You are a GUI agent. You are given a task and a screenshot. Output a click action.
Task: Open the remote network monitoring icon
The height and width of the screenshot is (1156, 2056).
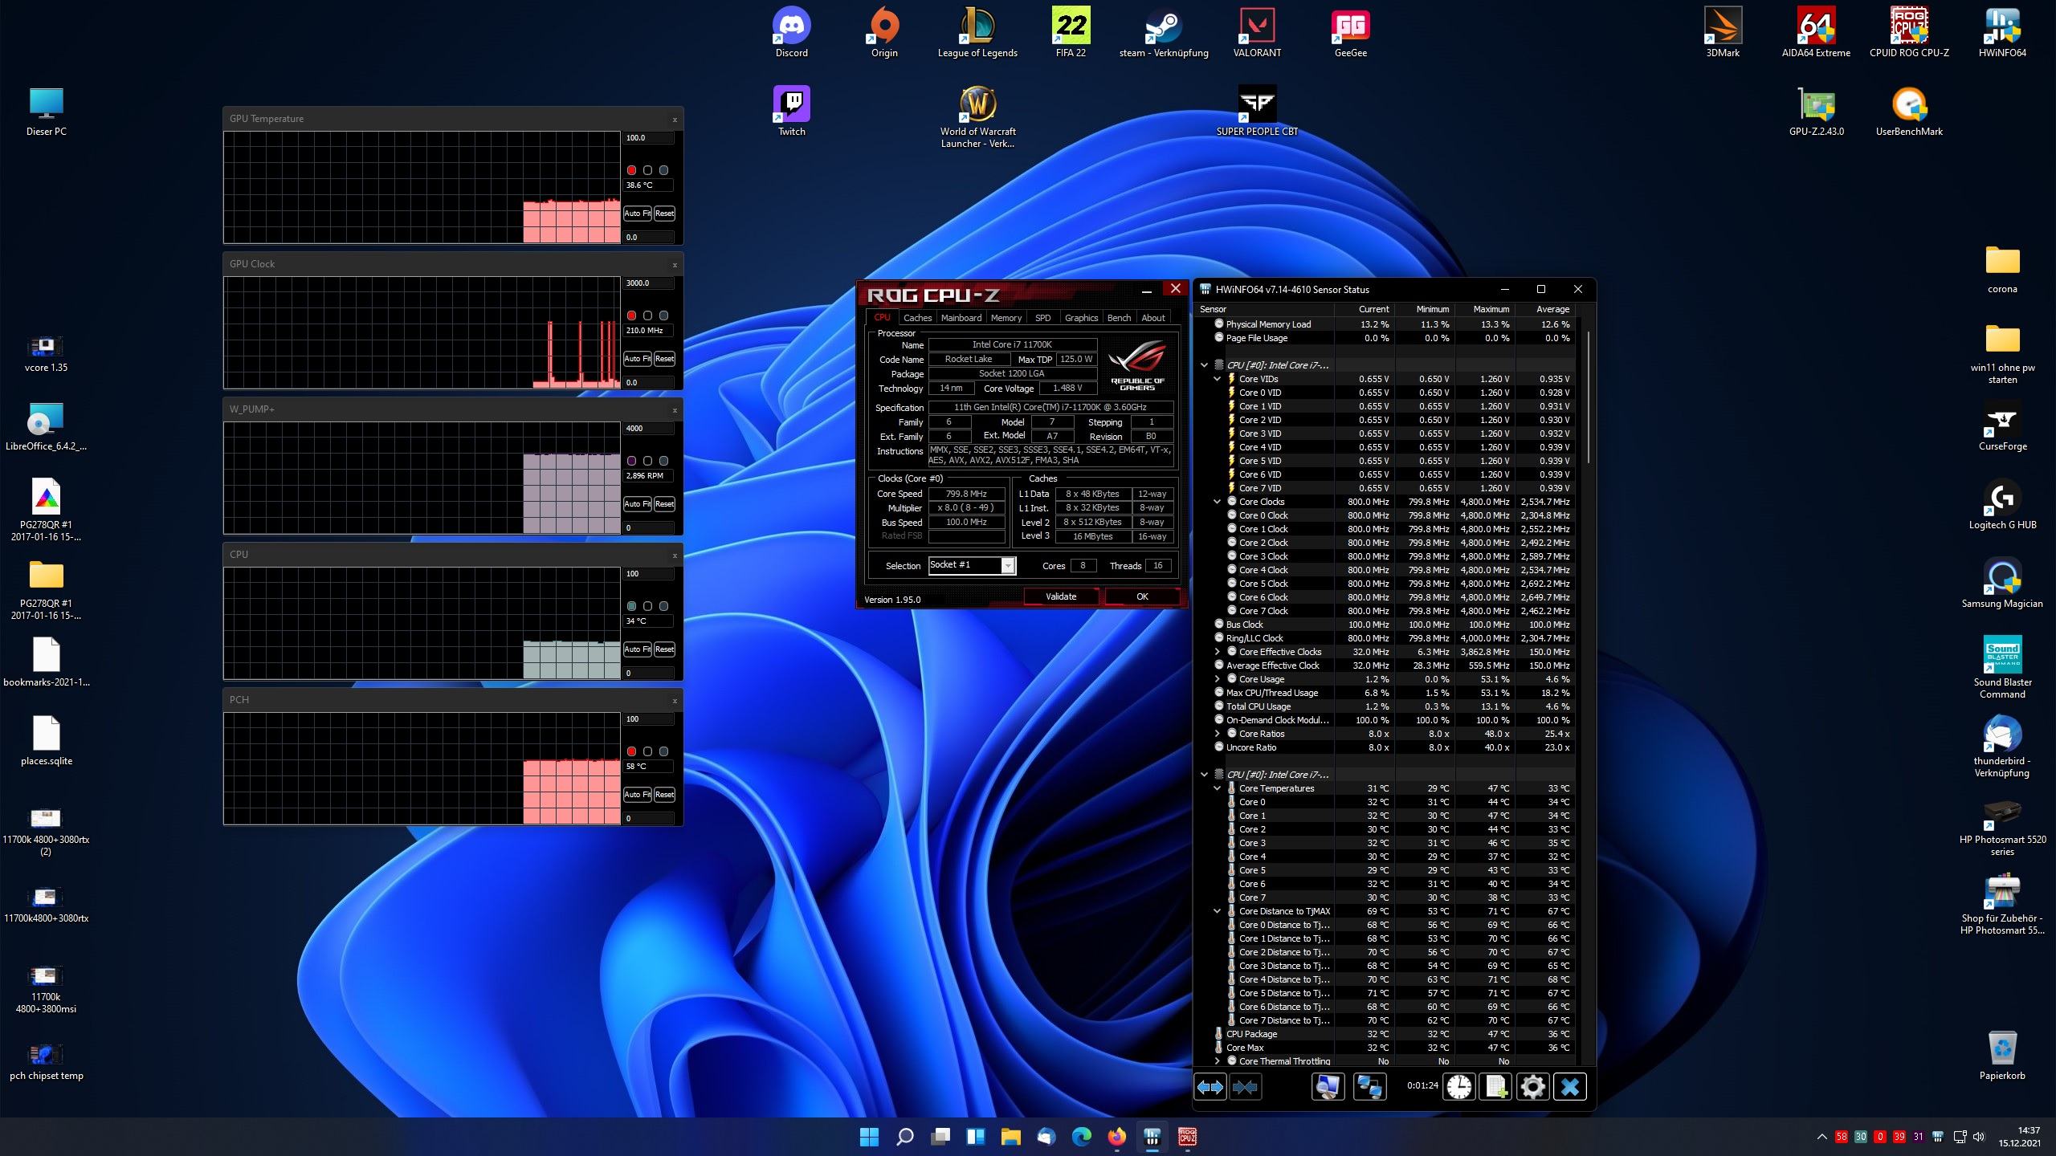pos(1369,1087)
